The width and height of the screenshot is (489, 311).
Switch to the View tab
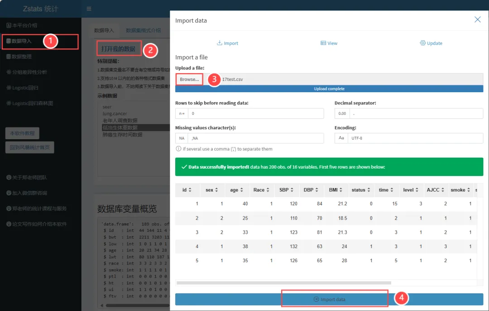[x=329, y=43]
